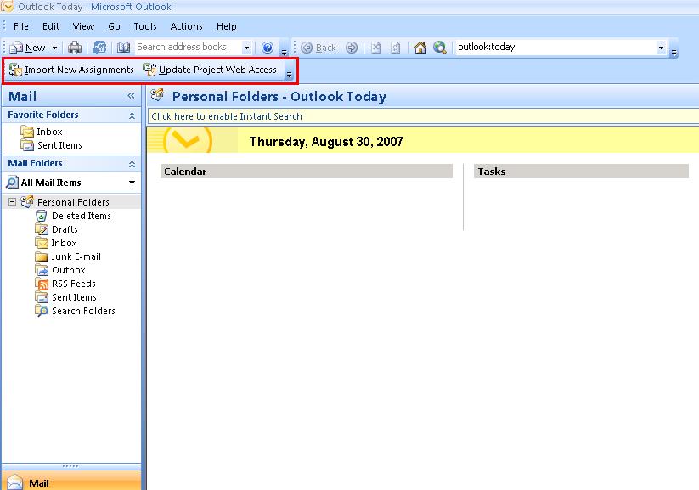
Task: Click the Back navigation arrow icon
Action: coord(307,48)
